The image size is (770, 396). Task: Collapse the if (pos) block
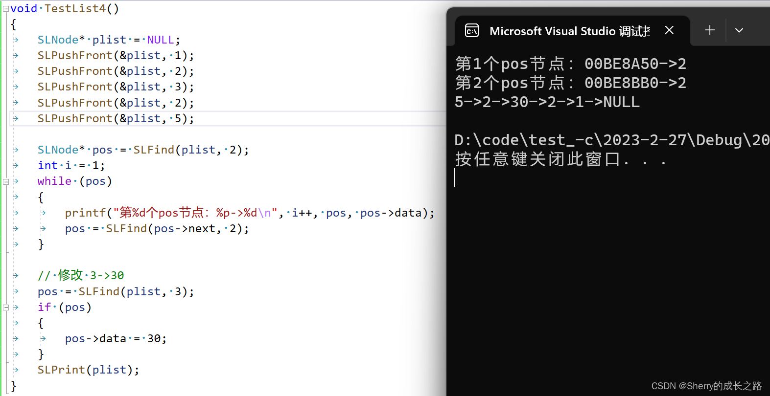tap(6, 308)
